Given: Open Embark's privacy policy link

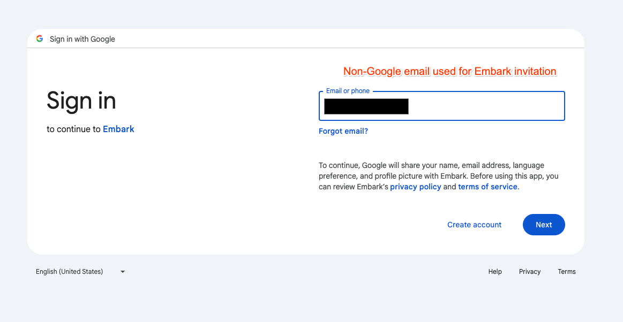Looking at the screenshot, I should (416, 187).
